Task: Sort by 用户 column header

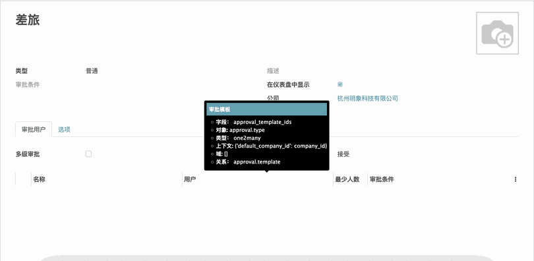Action: coord(258,179)
